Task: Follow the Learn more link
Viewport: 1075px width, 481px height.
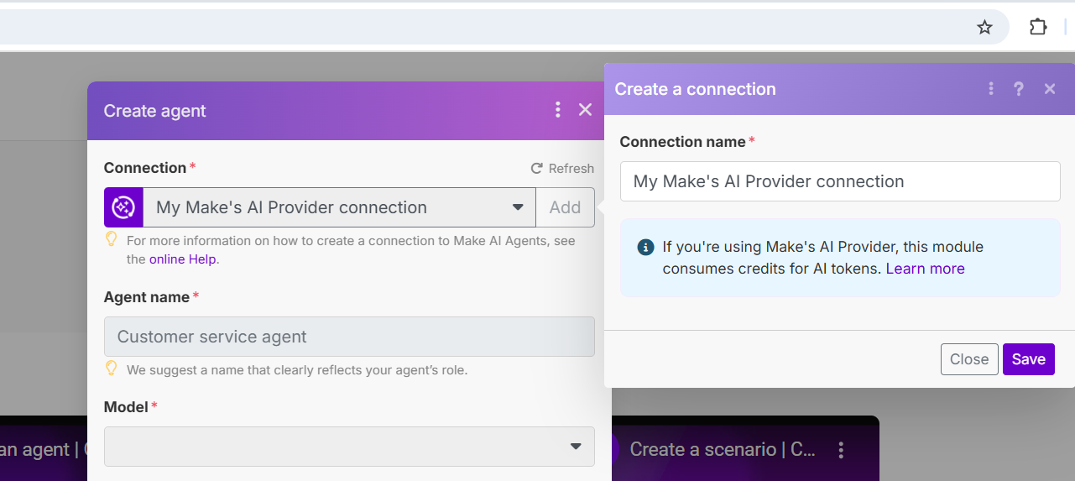Action: click(925, 269)
